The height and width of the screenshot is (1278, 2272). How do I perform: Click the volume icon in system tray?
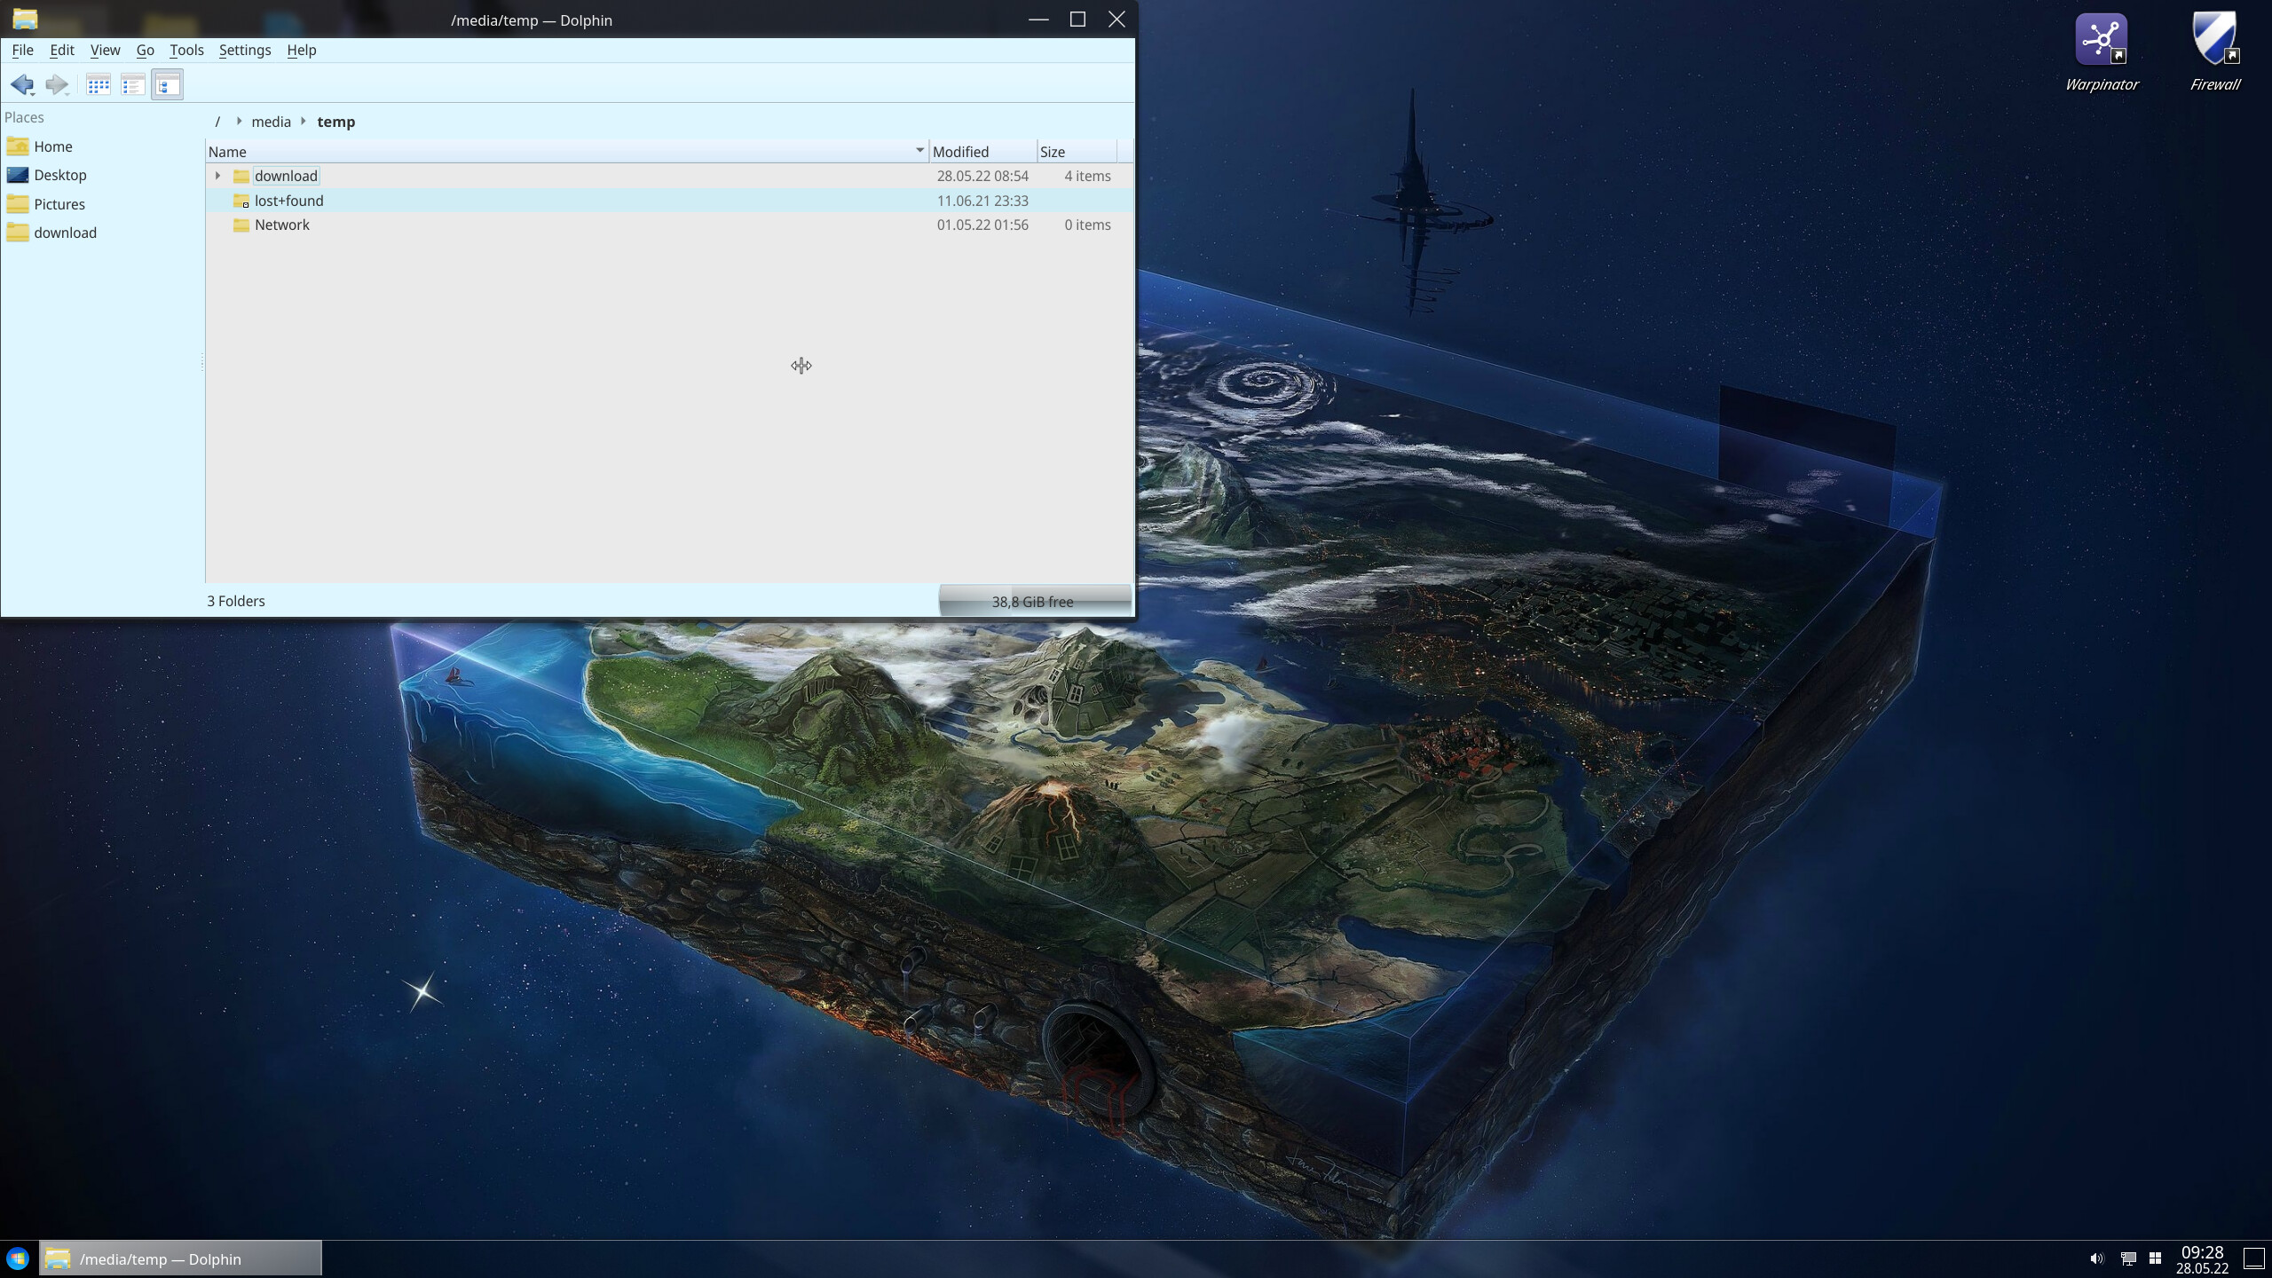coord(2096,1258)
